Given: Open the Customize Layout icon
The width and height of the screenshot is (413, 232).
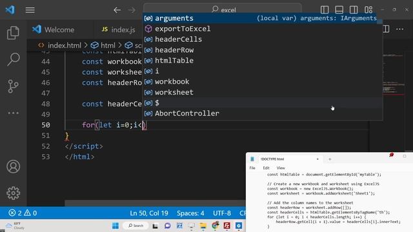Looking at the screenshot, I should 368,10.
